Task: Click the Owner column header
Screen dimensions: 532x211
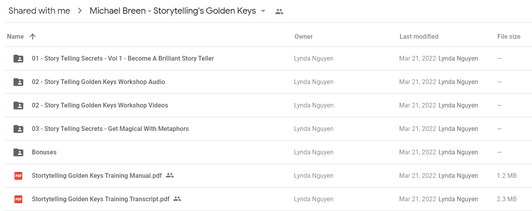Action: coord(304,36)
